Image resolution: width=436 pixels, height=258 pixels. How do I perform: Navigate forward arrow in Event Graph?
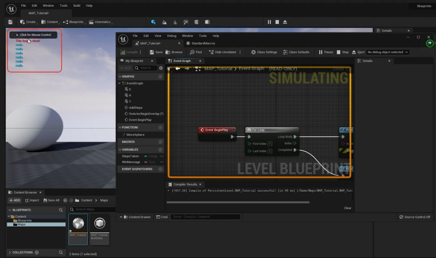[x=187, y=68]
